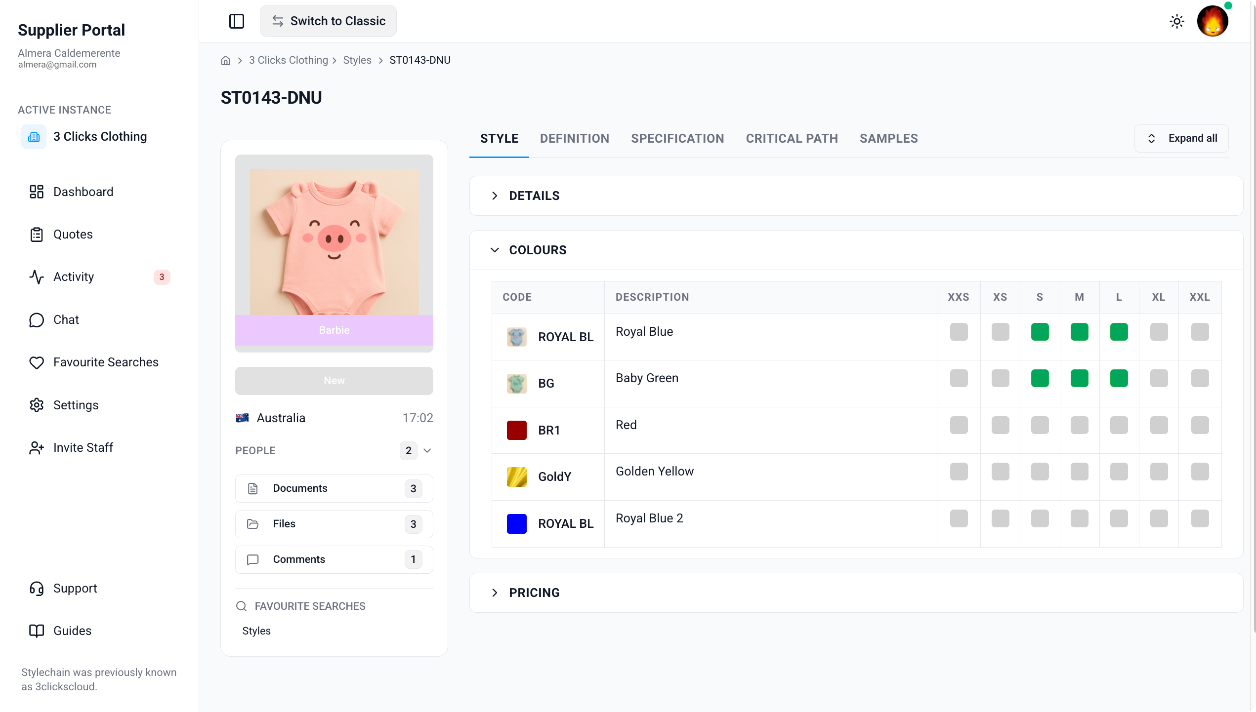The image size is (1256, 712).
Task: Click the Invite Staff person icon
Action: (x=37, y=448)
